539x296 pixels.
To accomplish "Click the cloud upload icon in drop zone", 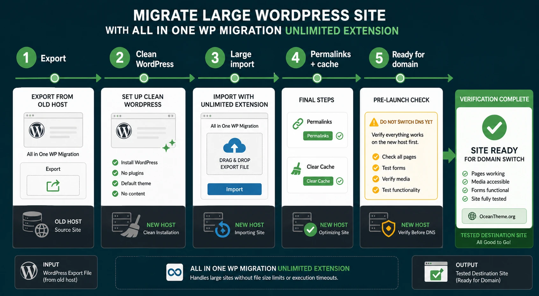I will pyautogui.click(x=235, y=146).
